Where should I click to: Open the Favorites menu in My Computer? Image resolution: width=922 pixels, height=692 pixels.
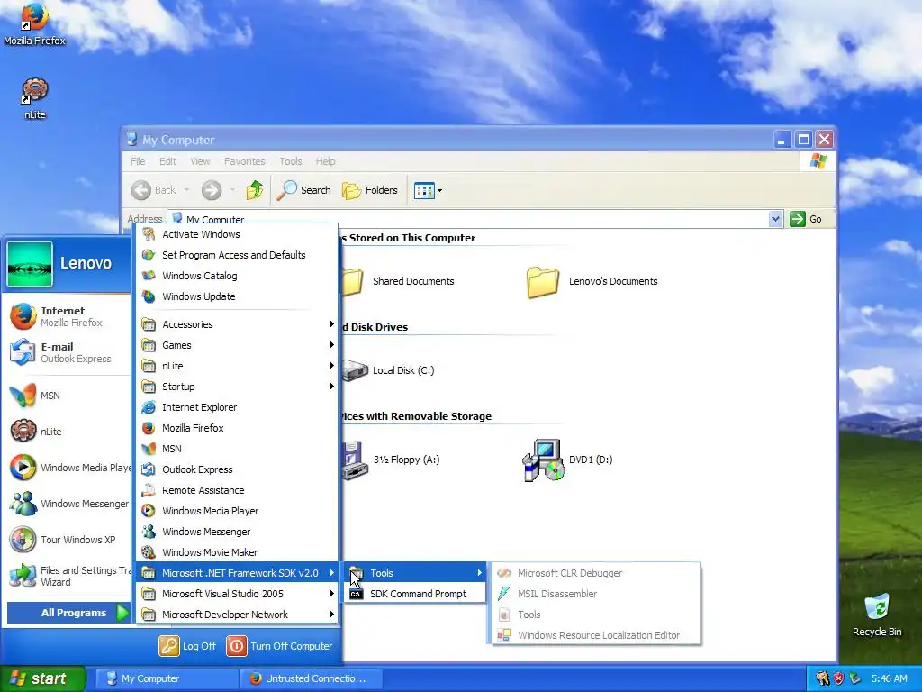click(x=245, y=161)
